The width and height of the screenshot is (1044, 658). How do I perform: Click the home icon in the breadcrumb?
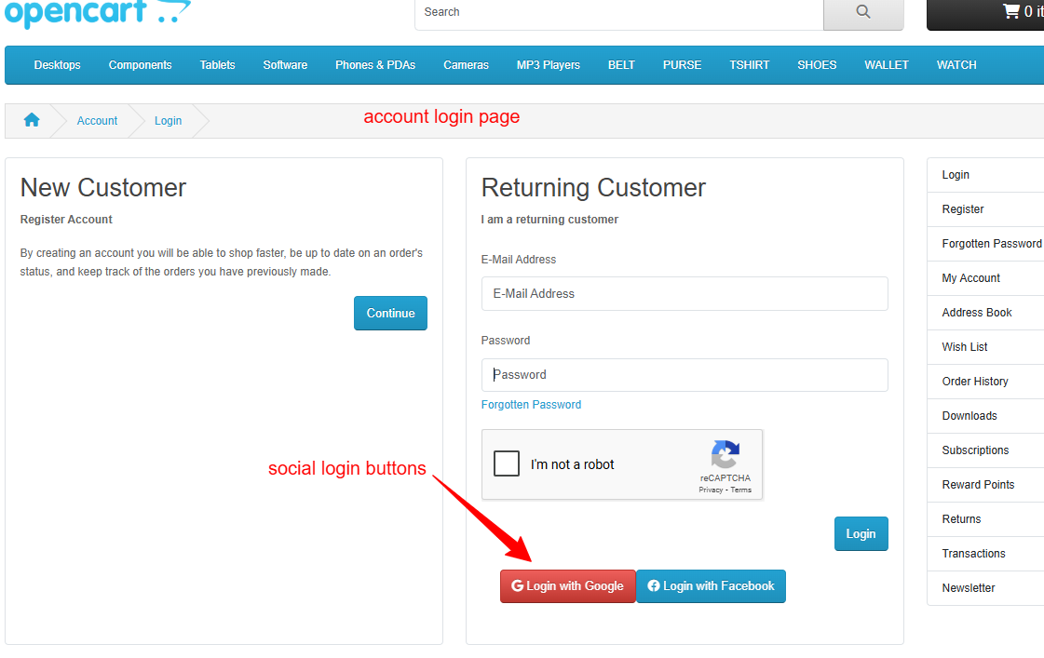point(32,120)
